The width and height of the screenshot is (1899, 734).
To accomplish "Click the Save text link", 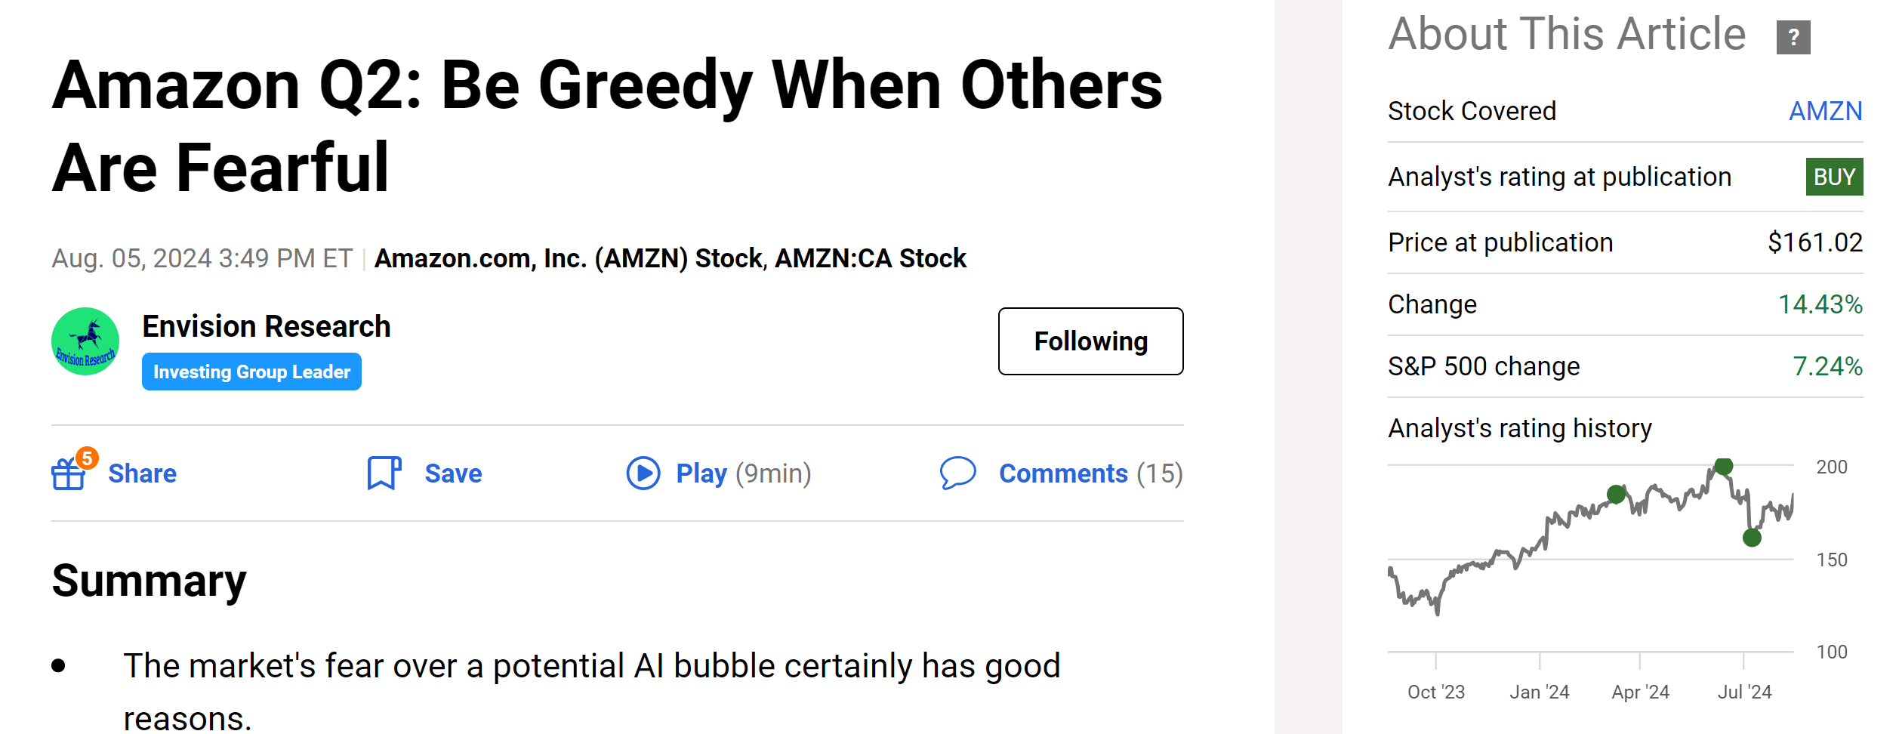I will 453,473.
